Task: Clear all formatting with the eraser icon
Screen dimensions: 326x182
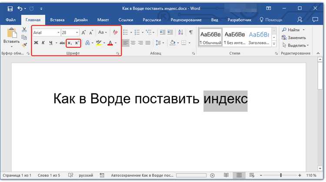Action: click(115, 32)
